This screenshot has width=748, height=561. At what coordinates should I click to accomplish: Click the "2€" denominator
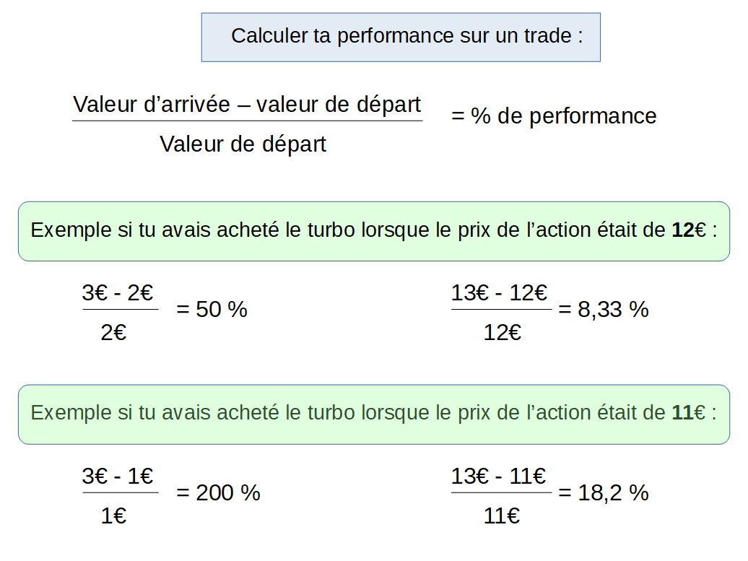click(x=114, y=333)
